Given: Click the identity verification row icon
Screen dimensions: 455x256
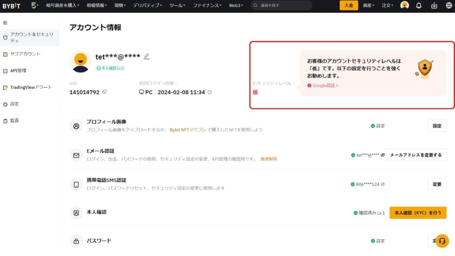Looking at the screenshot, I should 76,213.
